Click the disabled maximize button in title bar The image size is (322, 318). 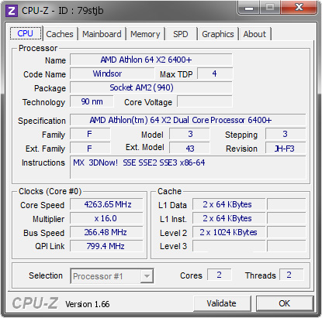pos(270,7)
